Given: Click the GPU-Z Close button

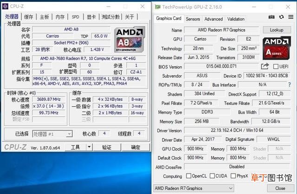Looking at the screenshot, I should pyautogui.click(x=280, y=188).
